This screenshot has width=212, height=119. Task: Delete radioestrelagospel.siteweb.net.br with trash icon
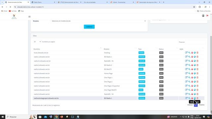click(x=197, y=98)
